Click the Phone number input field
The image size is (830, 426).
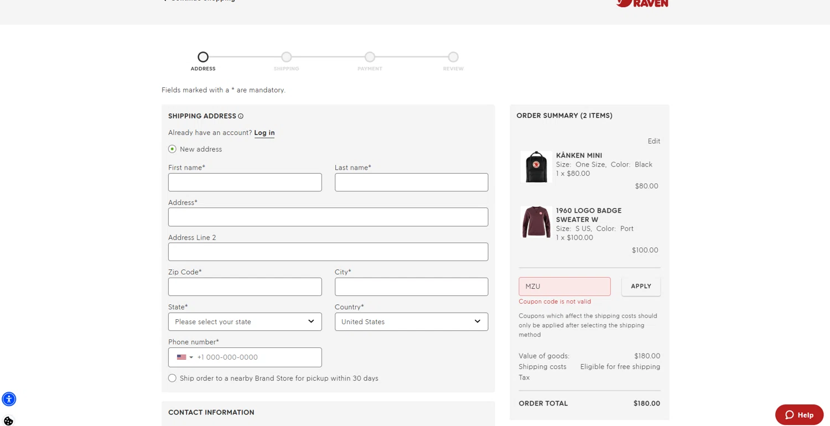245,357
